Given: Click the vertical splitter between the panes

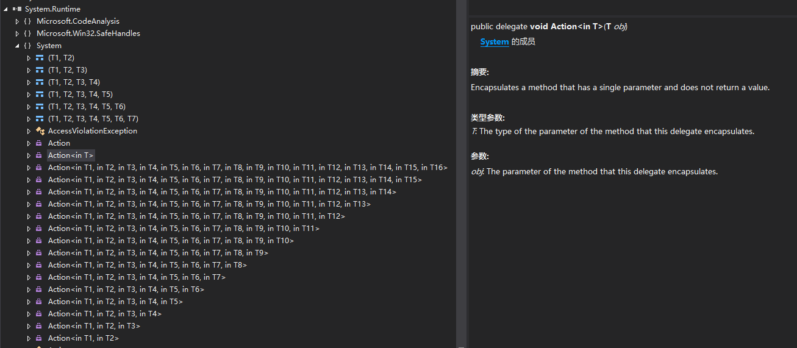Looking at the screenshot, I should [x=462, y=174].
